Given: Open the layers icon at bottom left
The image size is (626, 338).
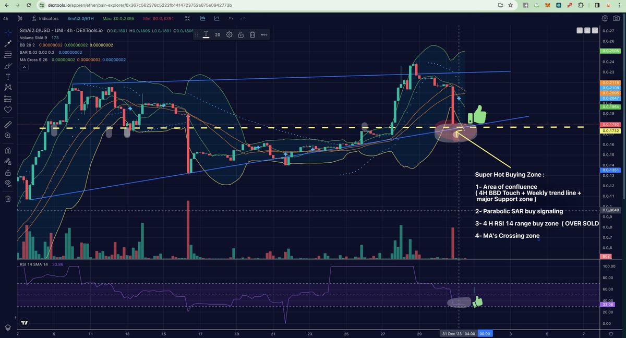Looking at the screenshot, I should (x=7, y=328).
